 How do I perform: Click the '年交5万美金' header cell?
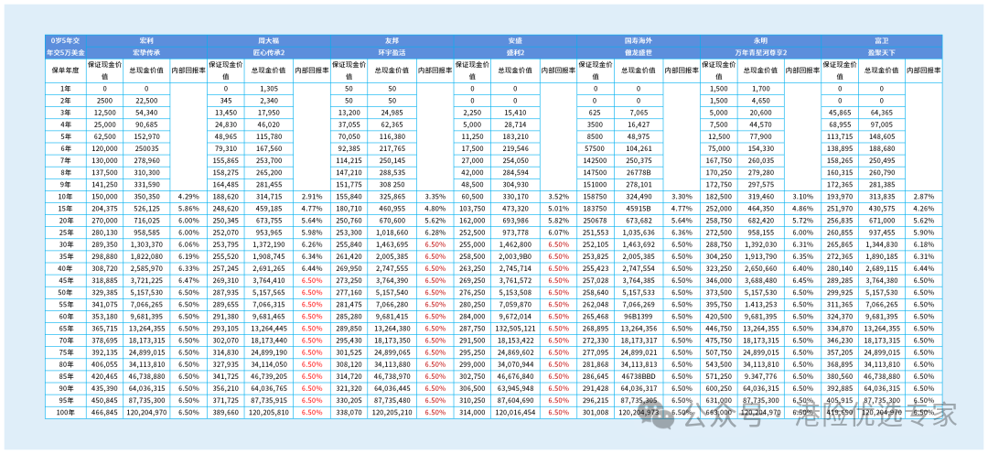[x=65, y=51]
